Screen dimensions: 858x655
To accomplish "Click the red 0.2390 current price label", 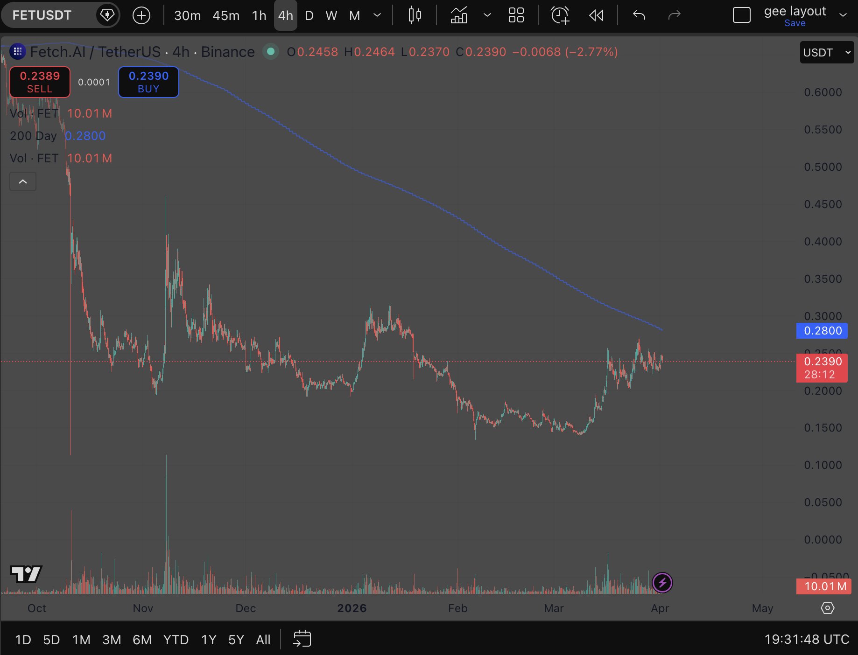I will pos(822,368).
